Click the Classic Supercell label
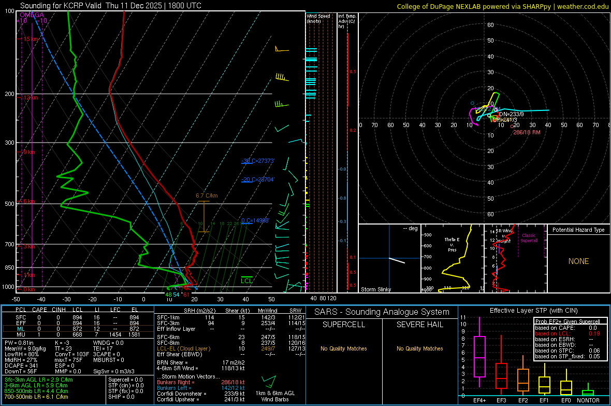The height and width of the screenshot is (406, 611). 529,238
